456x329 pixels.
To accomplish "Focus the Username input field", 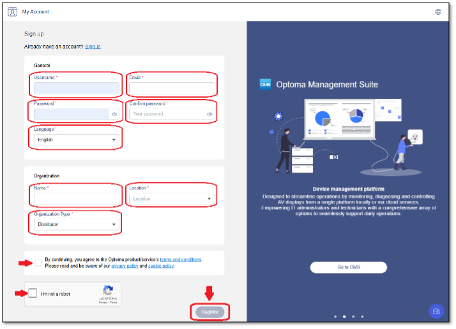I will (77, 88).
